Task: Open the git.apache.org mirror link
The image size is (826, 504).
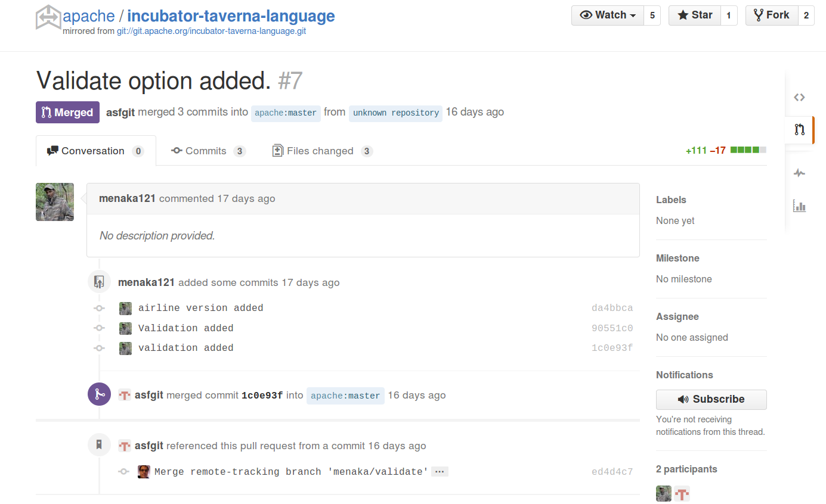Action: pos(212,31)
